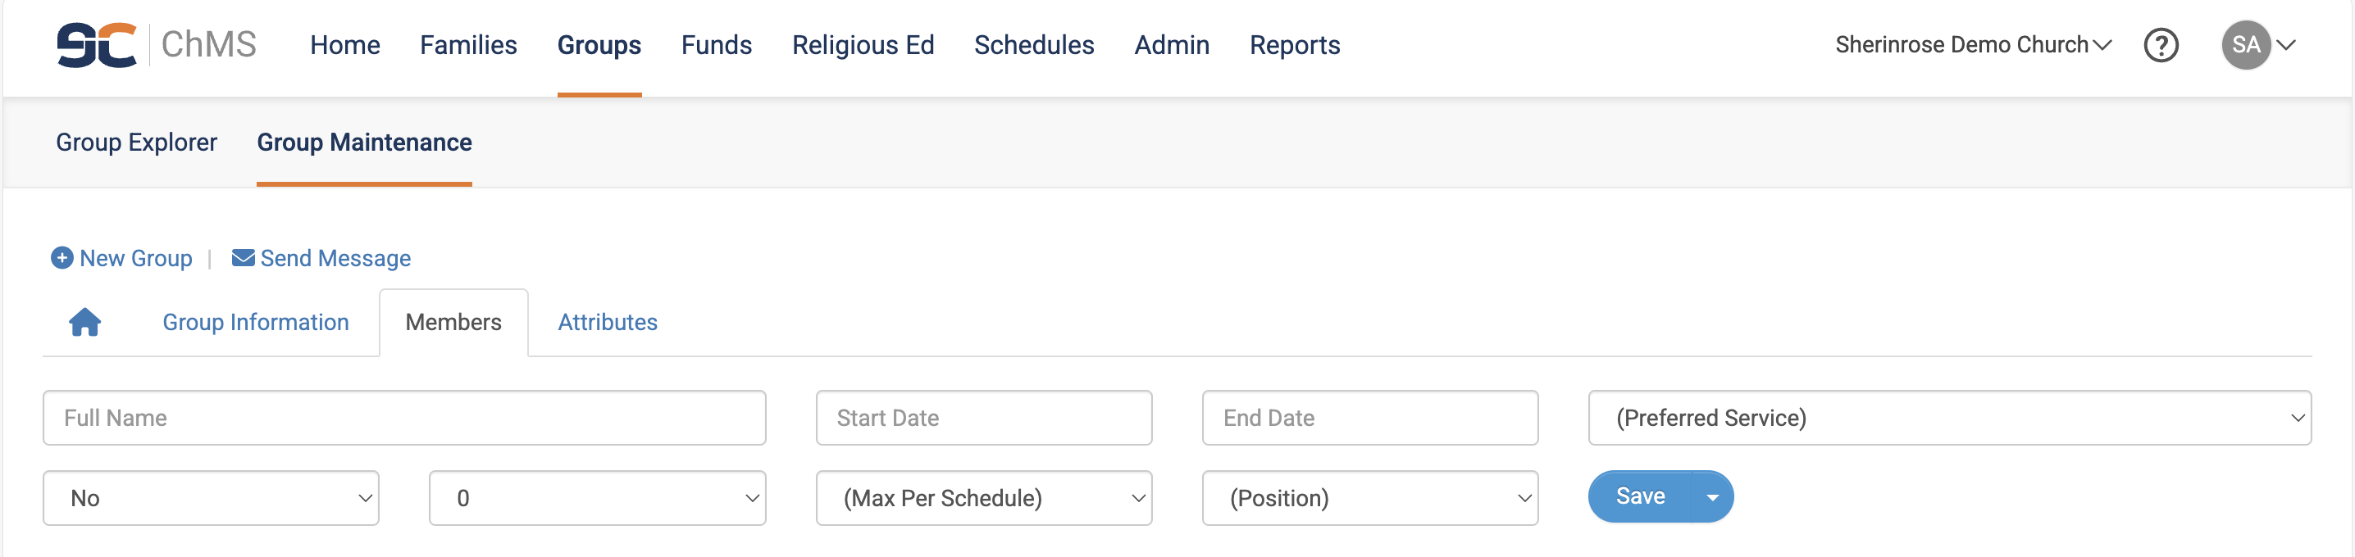Open the Position dropdown

pyautogui.click(x=1369, y=499)
